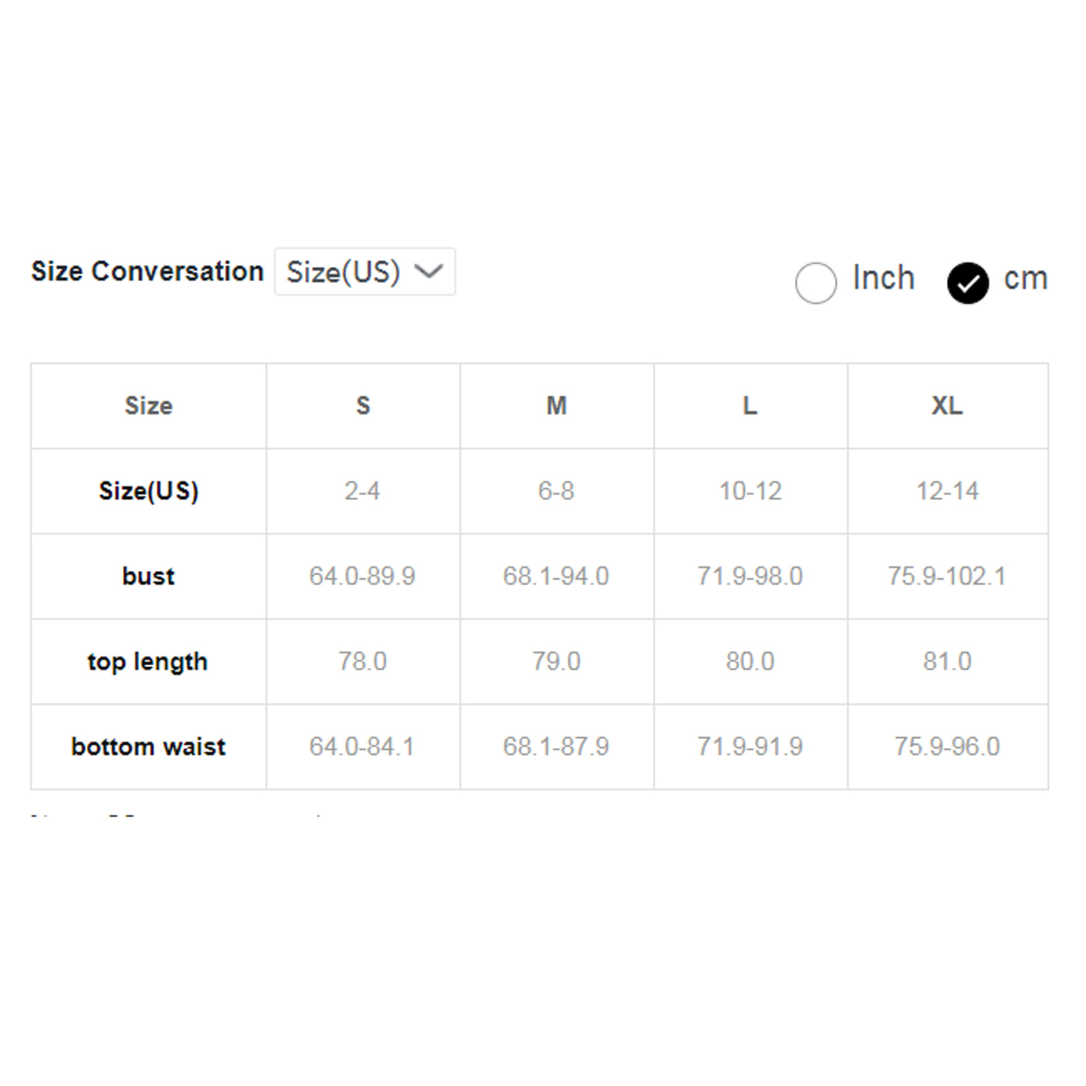Click the bust row label
Viewport: 1086px width, 1086px height.
149,576
